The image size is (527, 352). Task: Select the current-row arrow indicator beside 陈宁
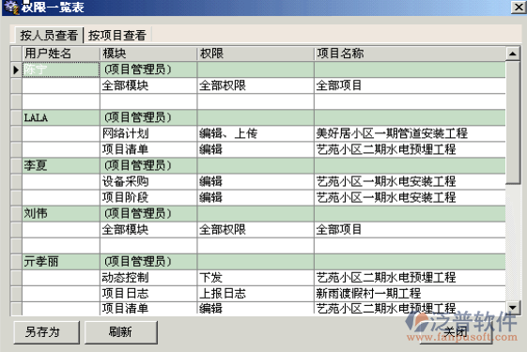(16, 69)
